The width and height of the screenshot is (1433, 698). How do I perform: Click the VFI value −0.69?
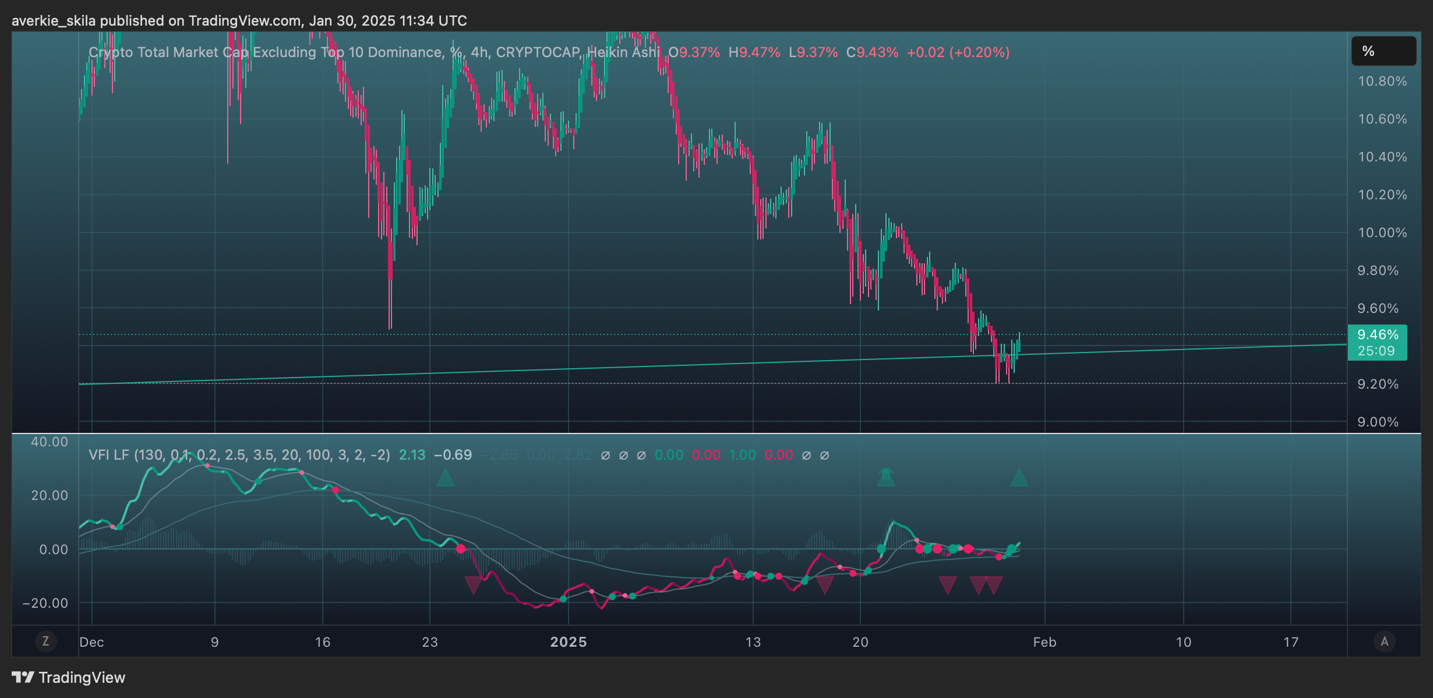(x=453, y=455)
